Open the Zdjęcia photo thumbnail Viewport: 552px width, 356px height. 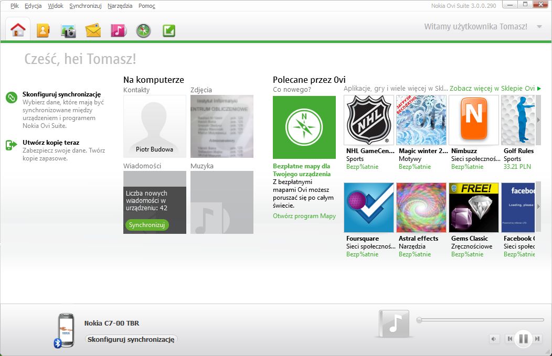click(x=222, y=126)
